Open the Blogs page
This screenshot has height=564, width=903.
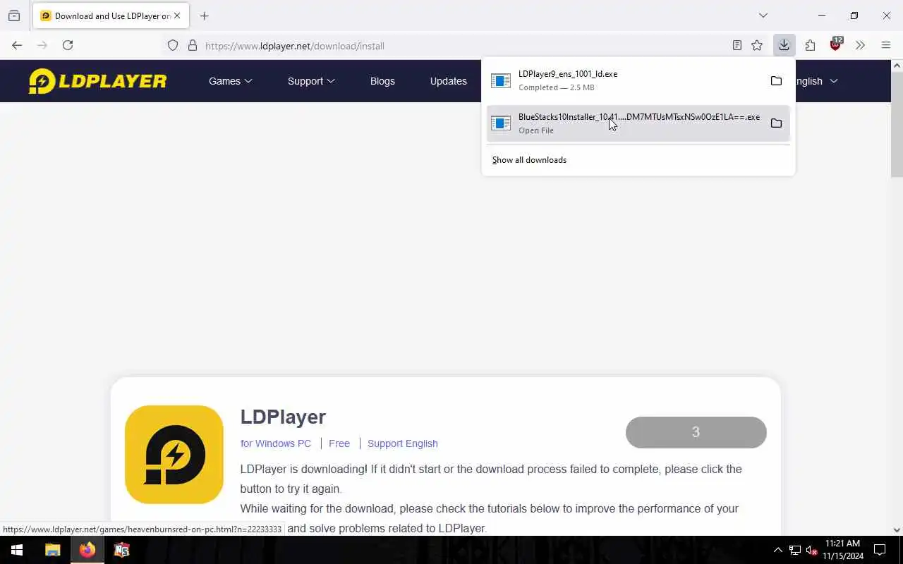(x=382, y=81)
